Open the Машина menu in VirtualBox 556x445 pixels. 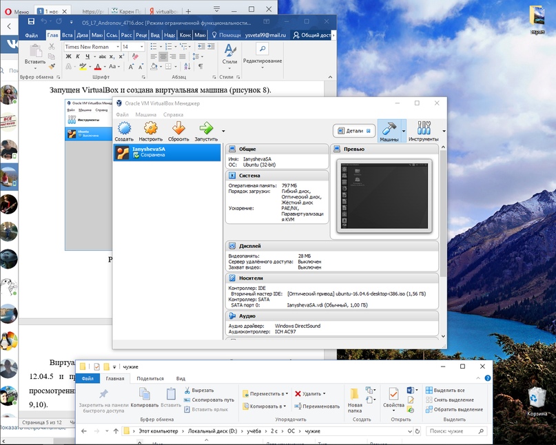click(x=145, y=114)
